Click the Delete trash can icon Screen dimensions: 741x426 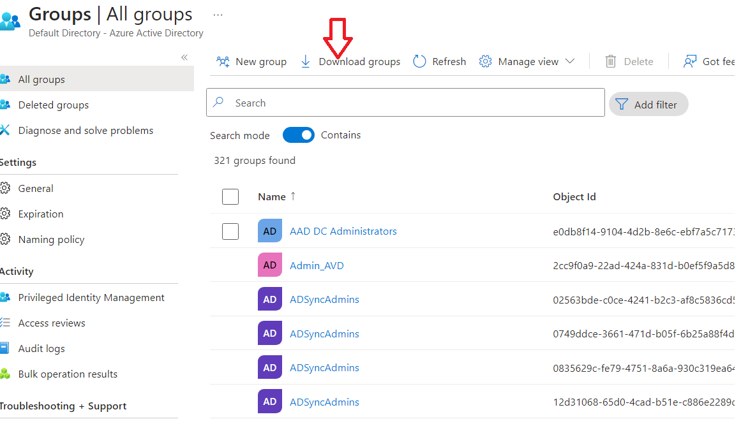611,61
